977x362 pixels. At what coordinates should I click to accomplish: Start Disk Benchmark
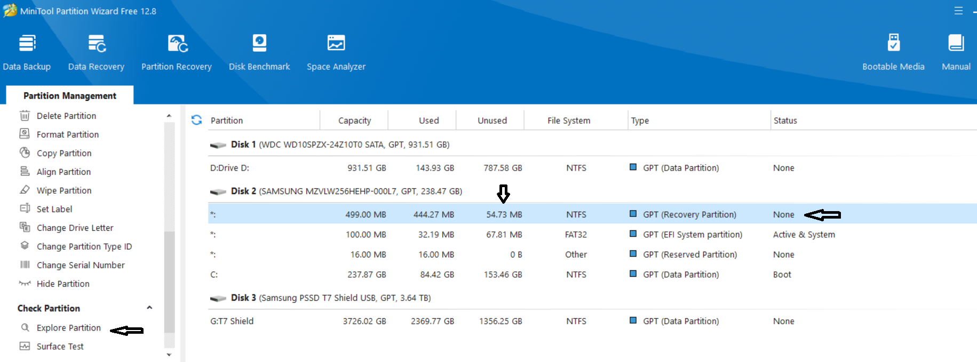pyautogui.click(x=259, y=52)
